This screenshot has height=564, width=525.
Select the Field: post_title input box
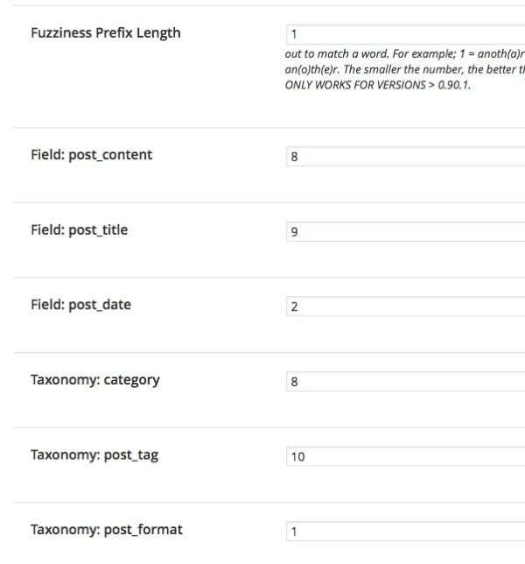pyautogui.click(x=404, y=232)
